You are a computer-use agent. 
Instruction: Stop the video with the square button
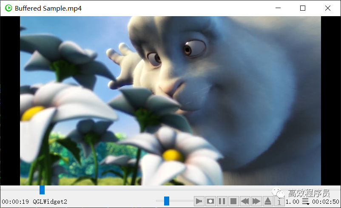233,201
